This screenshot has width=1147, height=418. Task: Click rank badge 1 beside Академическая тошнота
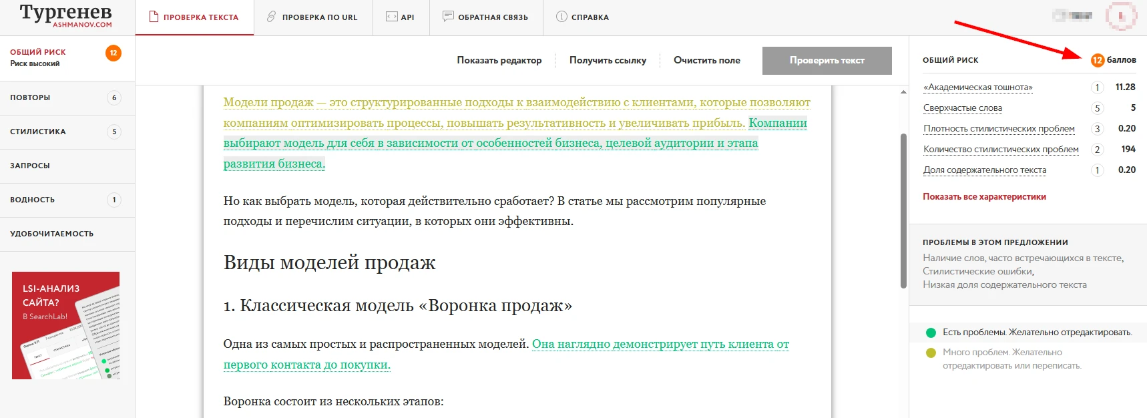pos(1097,87)
